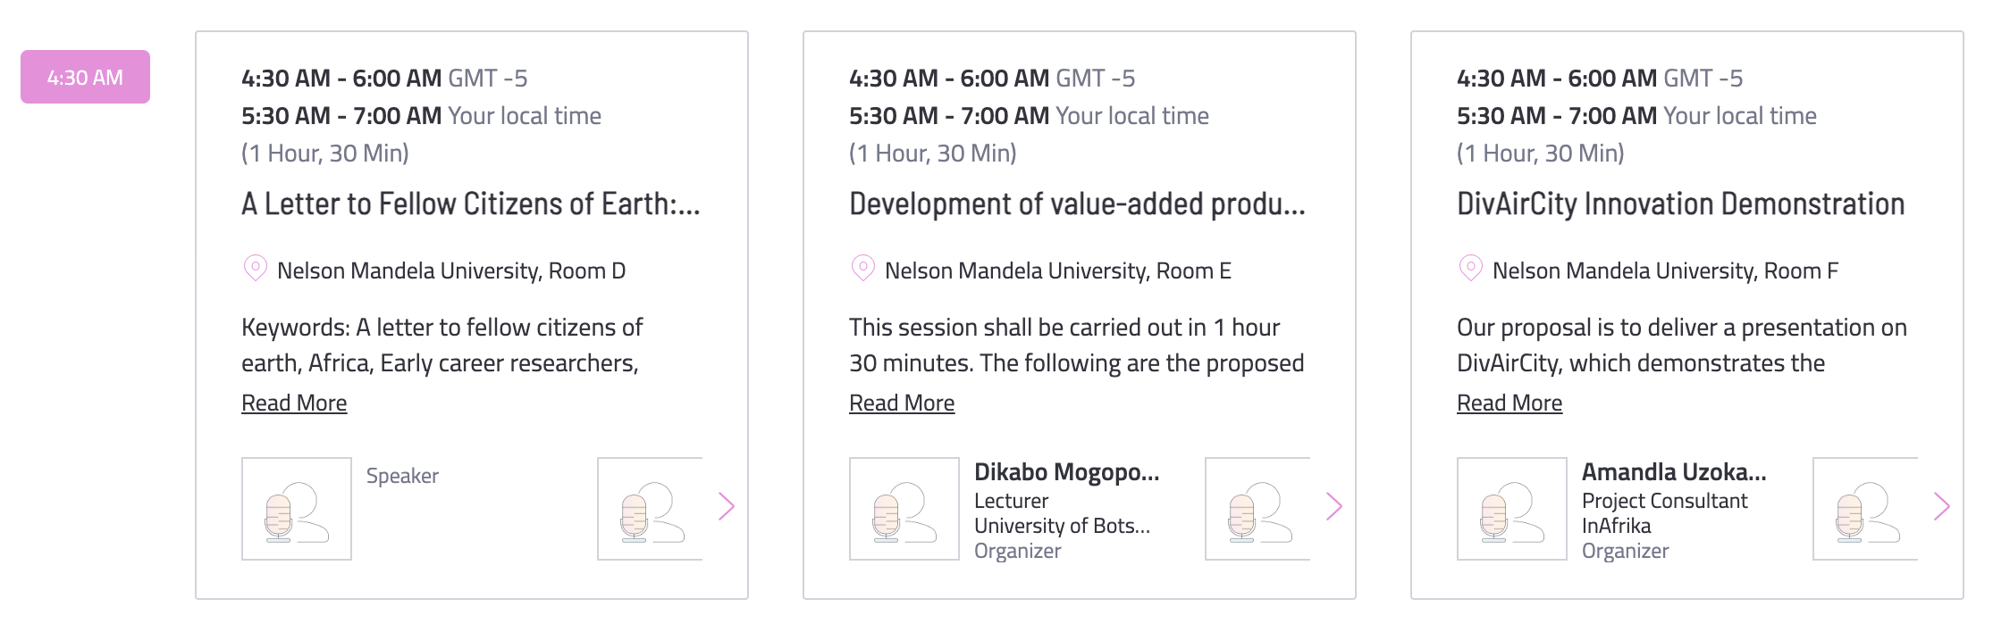Show next speakers in DivAirCity card
This screenshot has width=1993, height=632.
(1942, 506)
